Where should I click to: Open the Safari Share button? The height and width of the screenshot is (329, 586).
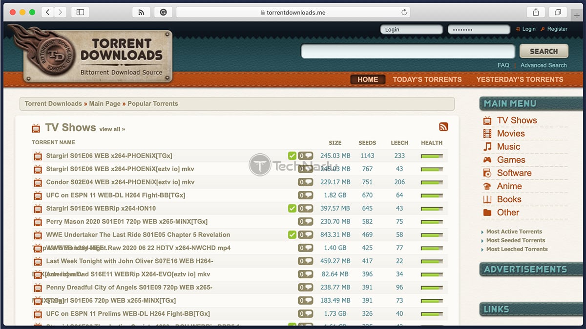536,12
